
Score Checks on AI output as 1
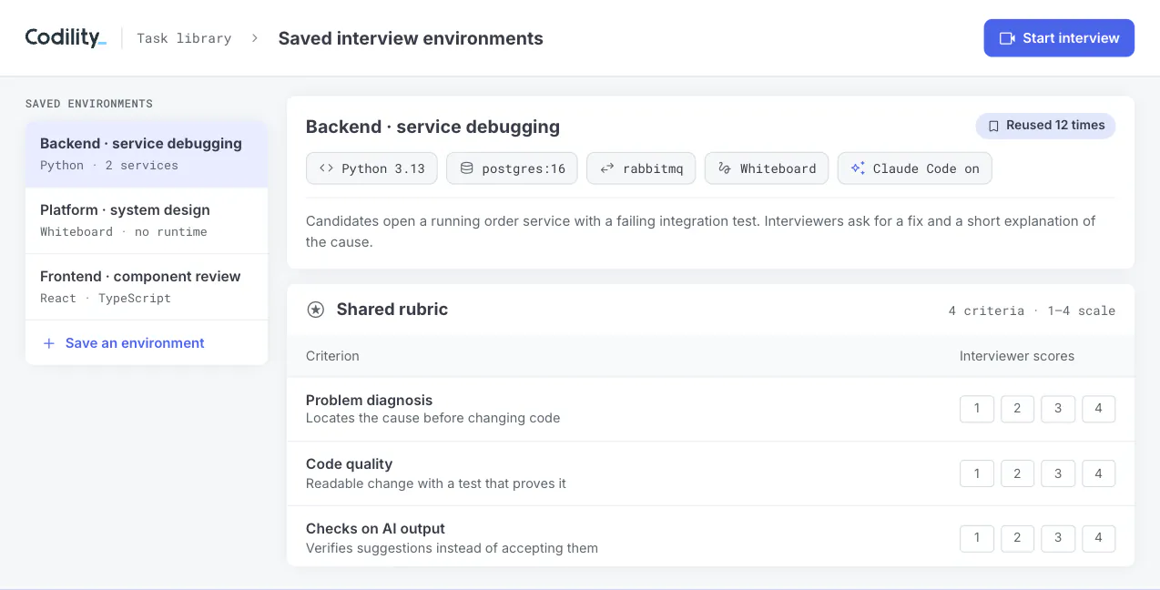coord(977,538)
